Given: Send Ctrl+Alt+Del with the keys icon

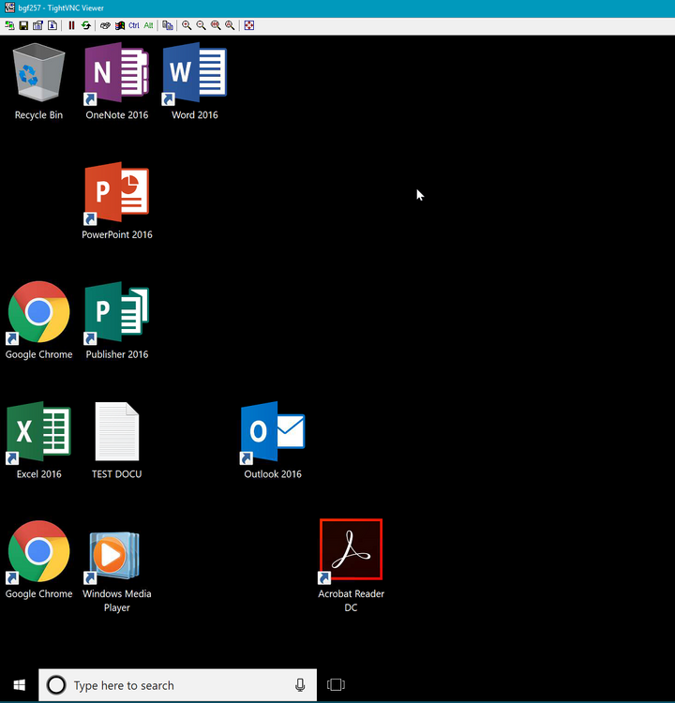Looking at the screenshot, I should [105, 25].
